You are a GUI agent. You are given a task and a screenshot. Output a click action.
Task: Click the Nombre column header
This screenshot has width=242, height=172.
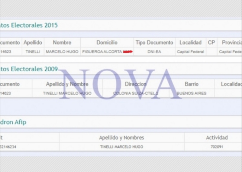coord(62,43)
